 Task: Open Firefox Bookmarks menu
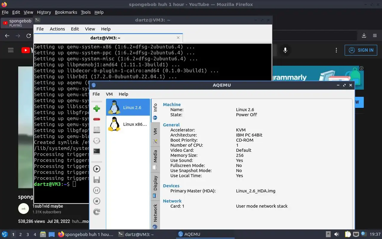[x=66, y=12]
